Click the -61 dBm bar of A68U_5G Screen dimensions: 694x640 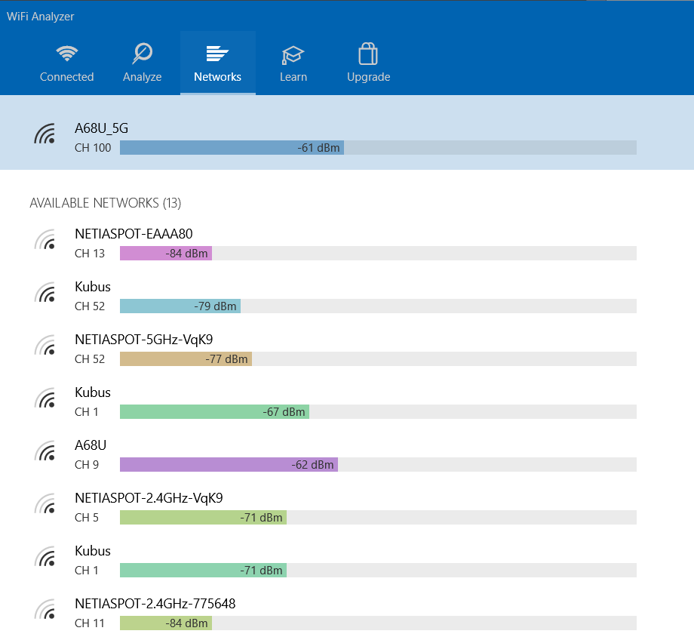coord(232,148)
